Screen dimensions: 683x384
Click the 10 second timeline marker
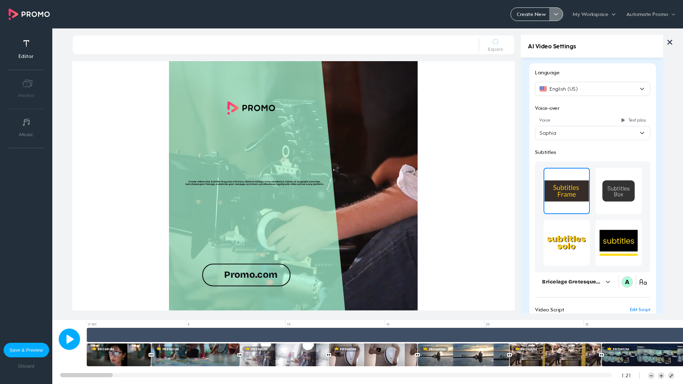(288, 324)
